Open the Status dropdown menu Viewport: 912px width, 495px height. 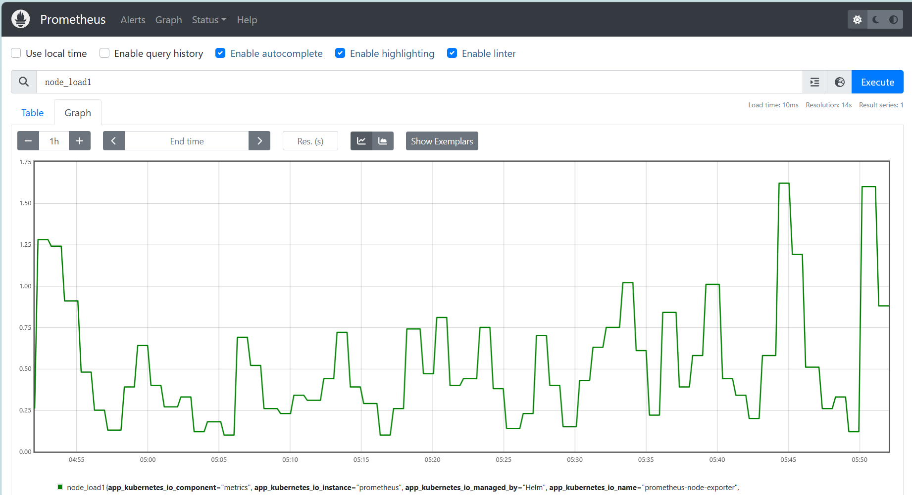pos(209,20)
